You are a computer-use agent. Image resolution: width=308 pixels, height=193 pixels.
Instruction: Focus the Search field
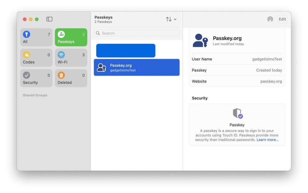pyautogui.click(x=137, y=33)
